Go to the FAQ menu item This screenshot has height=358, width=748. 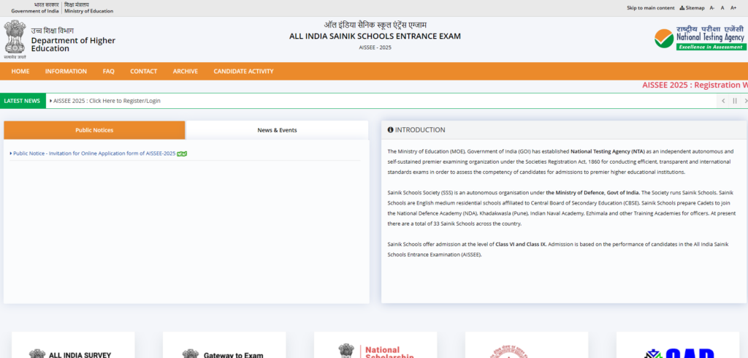click(108, 71)
